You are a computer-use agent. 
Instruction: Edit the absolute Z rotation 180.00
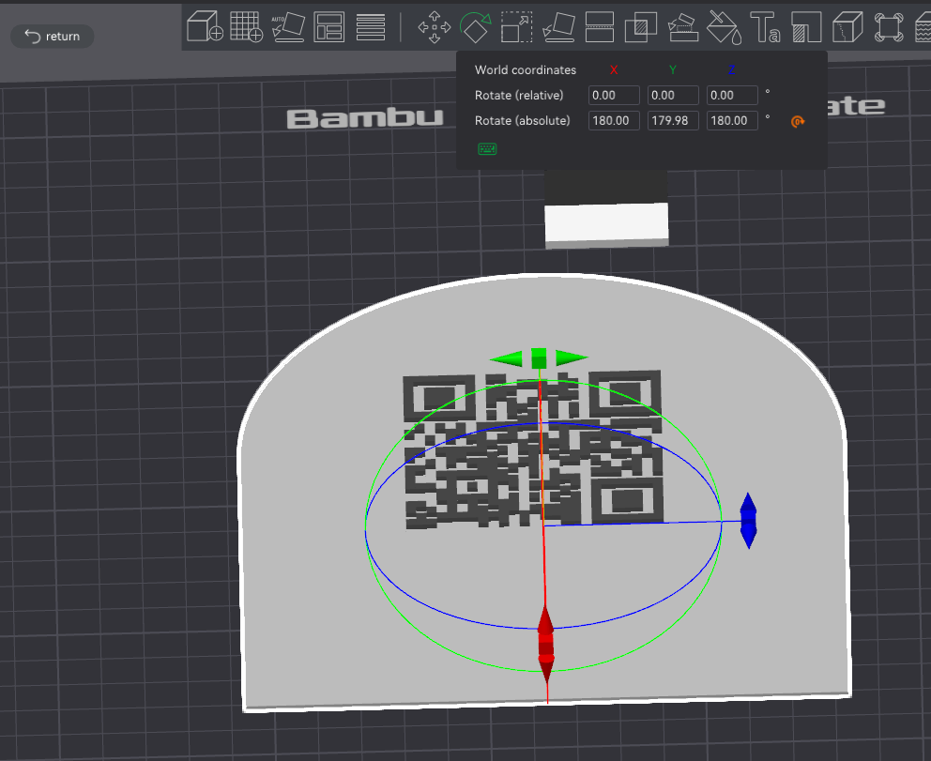(732, 120)
